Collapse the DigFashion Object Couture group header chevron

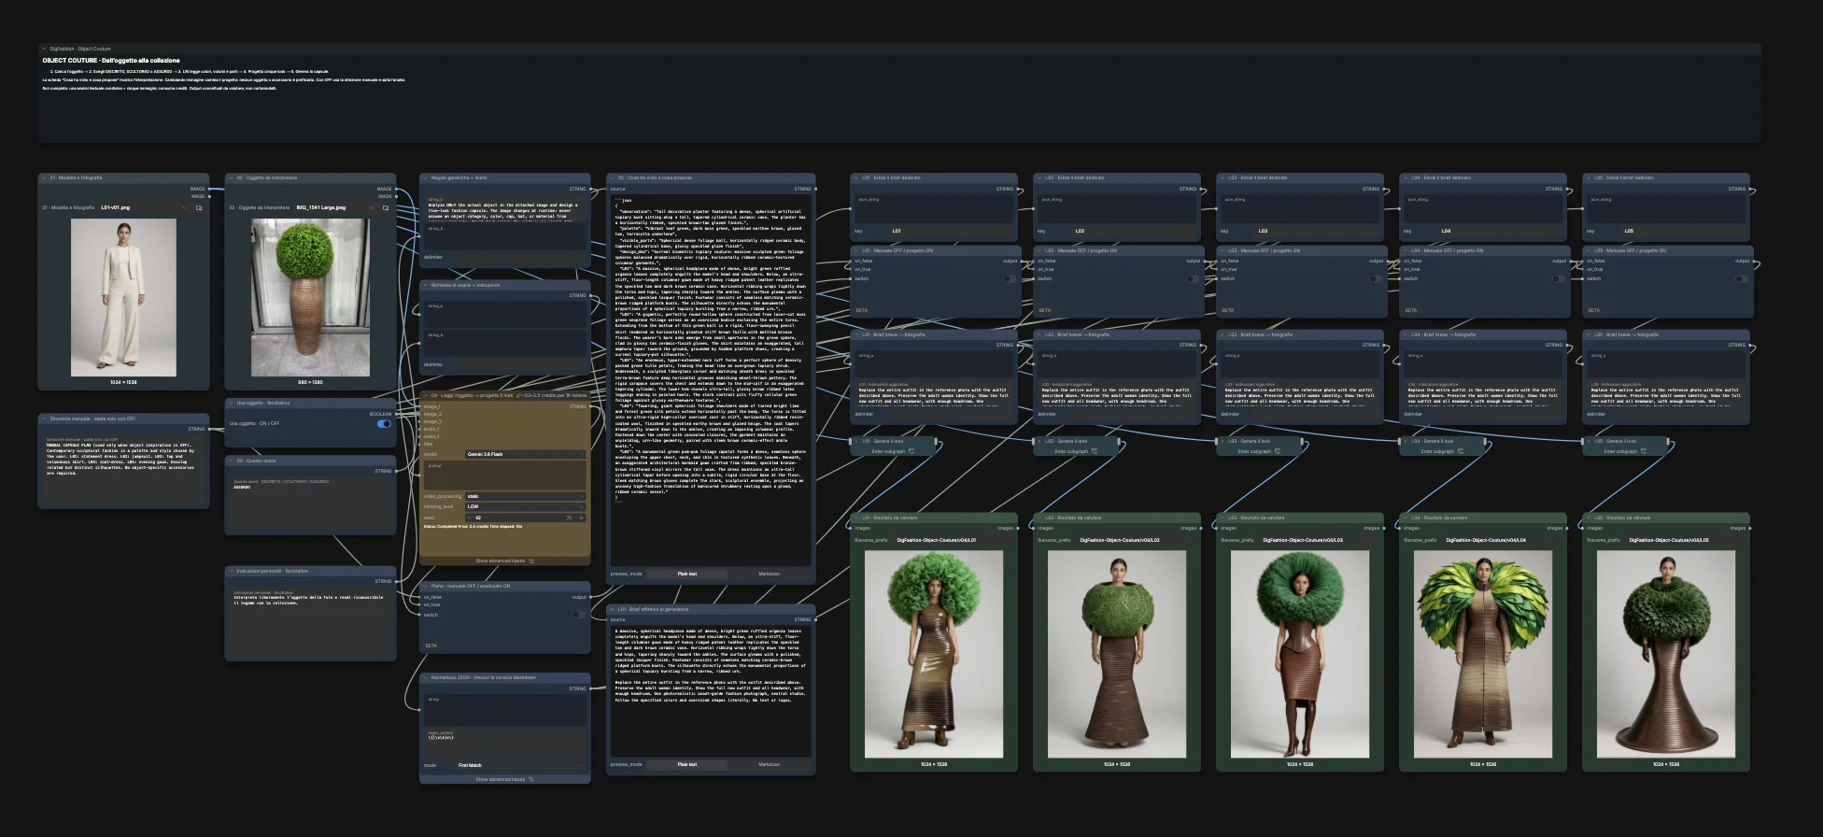[x=44, y=49]
